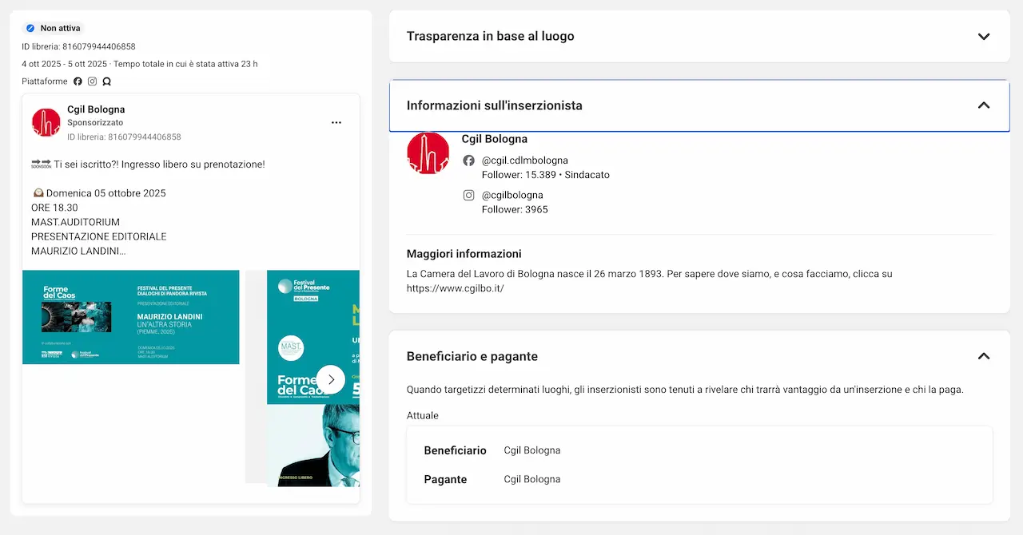Click the blue Non attiva status icon
Viewport: 1023px width, 535px height.
click(30, 28)
